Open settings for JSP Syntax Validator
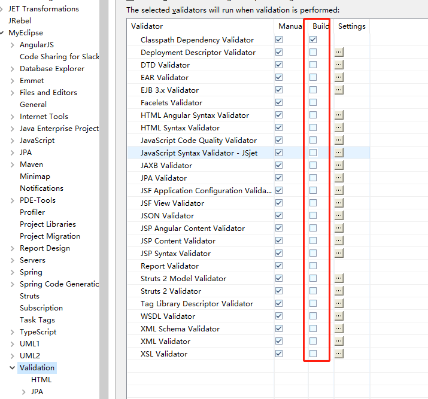The width and height of the screenshot is (428, 399). tap(339, 253)
